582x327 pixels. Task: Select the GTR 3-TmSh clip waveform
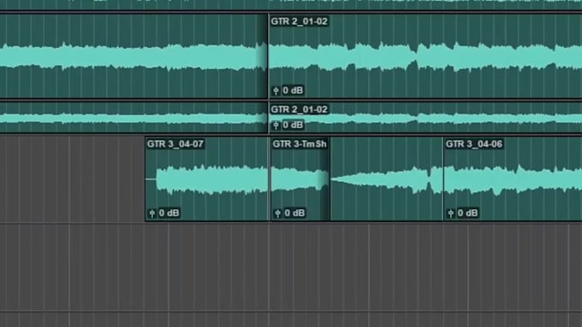pos(300,179)
